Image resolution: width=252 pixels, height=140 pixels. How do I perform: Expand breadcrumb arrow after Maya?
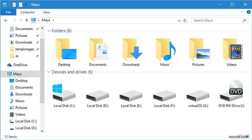point(53,20)
